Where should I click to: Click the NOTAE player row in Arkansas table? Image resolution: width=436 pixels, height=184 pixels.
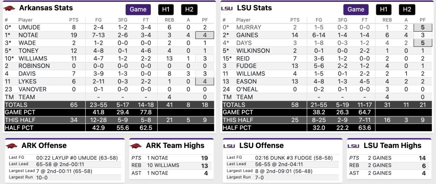[109, 35]
